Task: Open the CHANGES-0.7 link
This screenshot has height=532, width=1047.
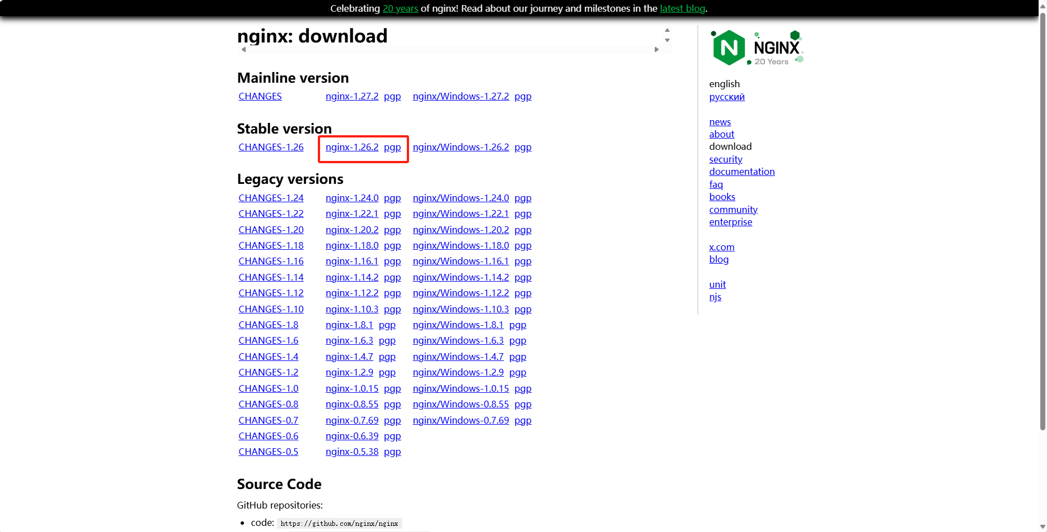Action: point(268,420)
